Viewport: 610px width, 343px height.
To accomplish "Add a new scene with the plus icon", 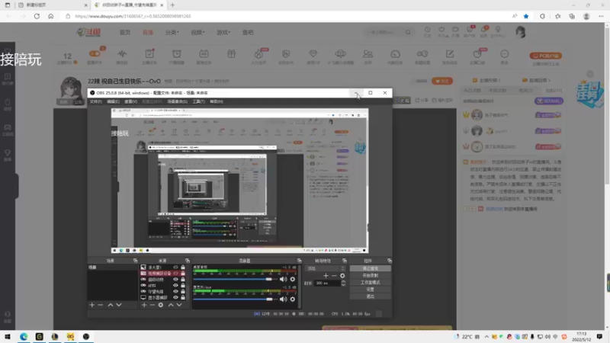I will (x=91, y=305).
